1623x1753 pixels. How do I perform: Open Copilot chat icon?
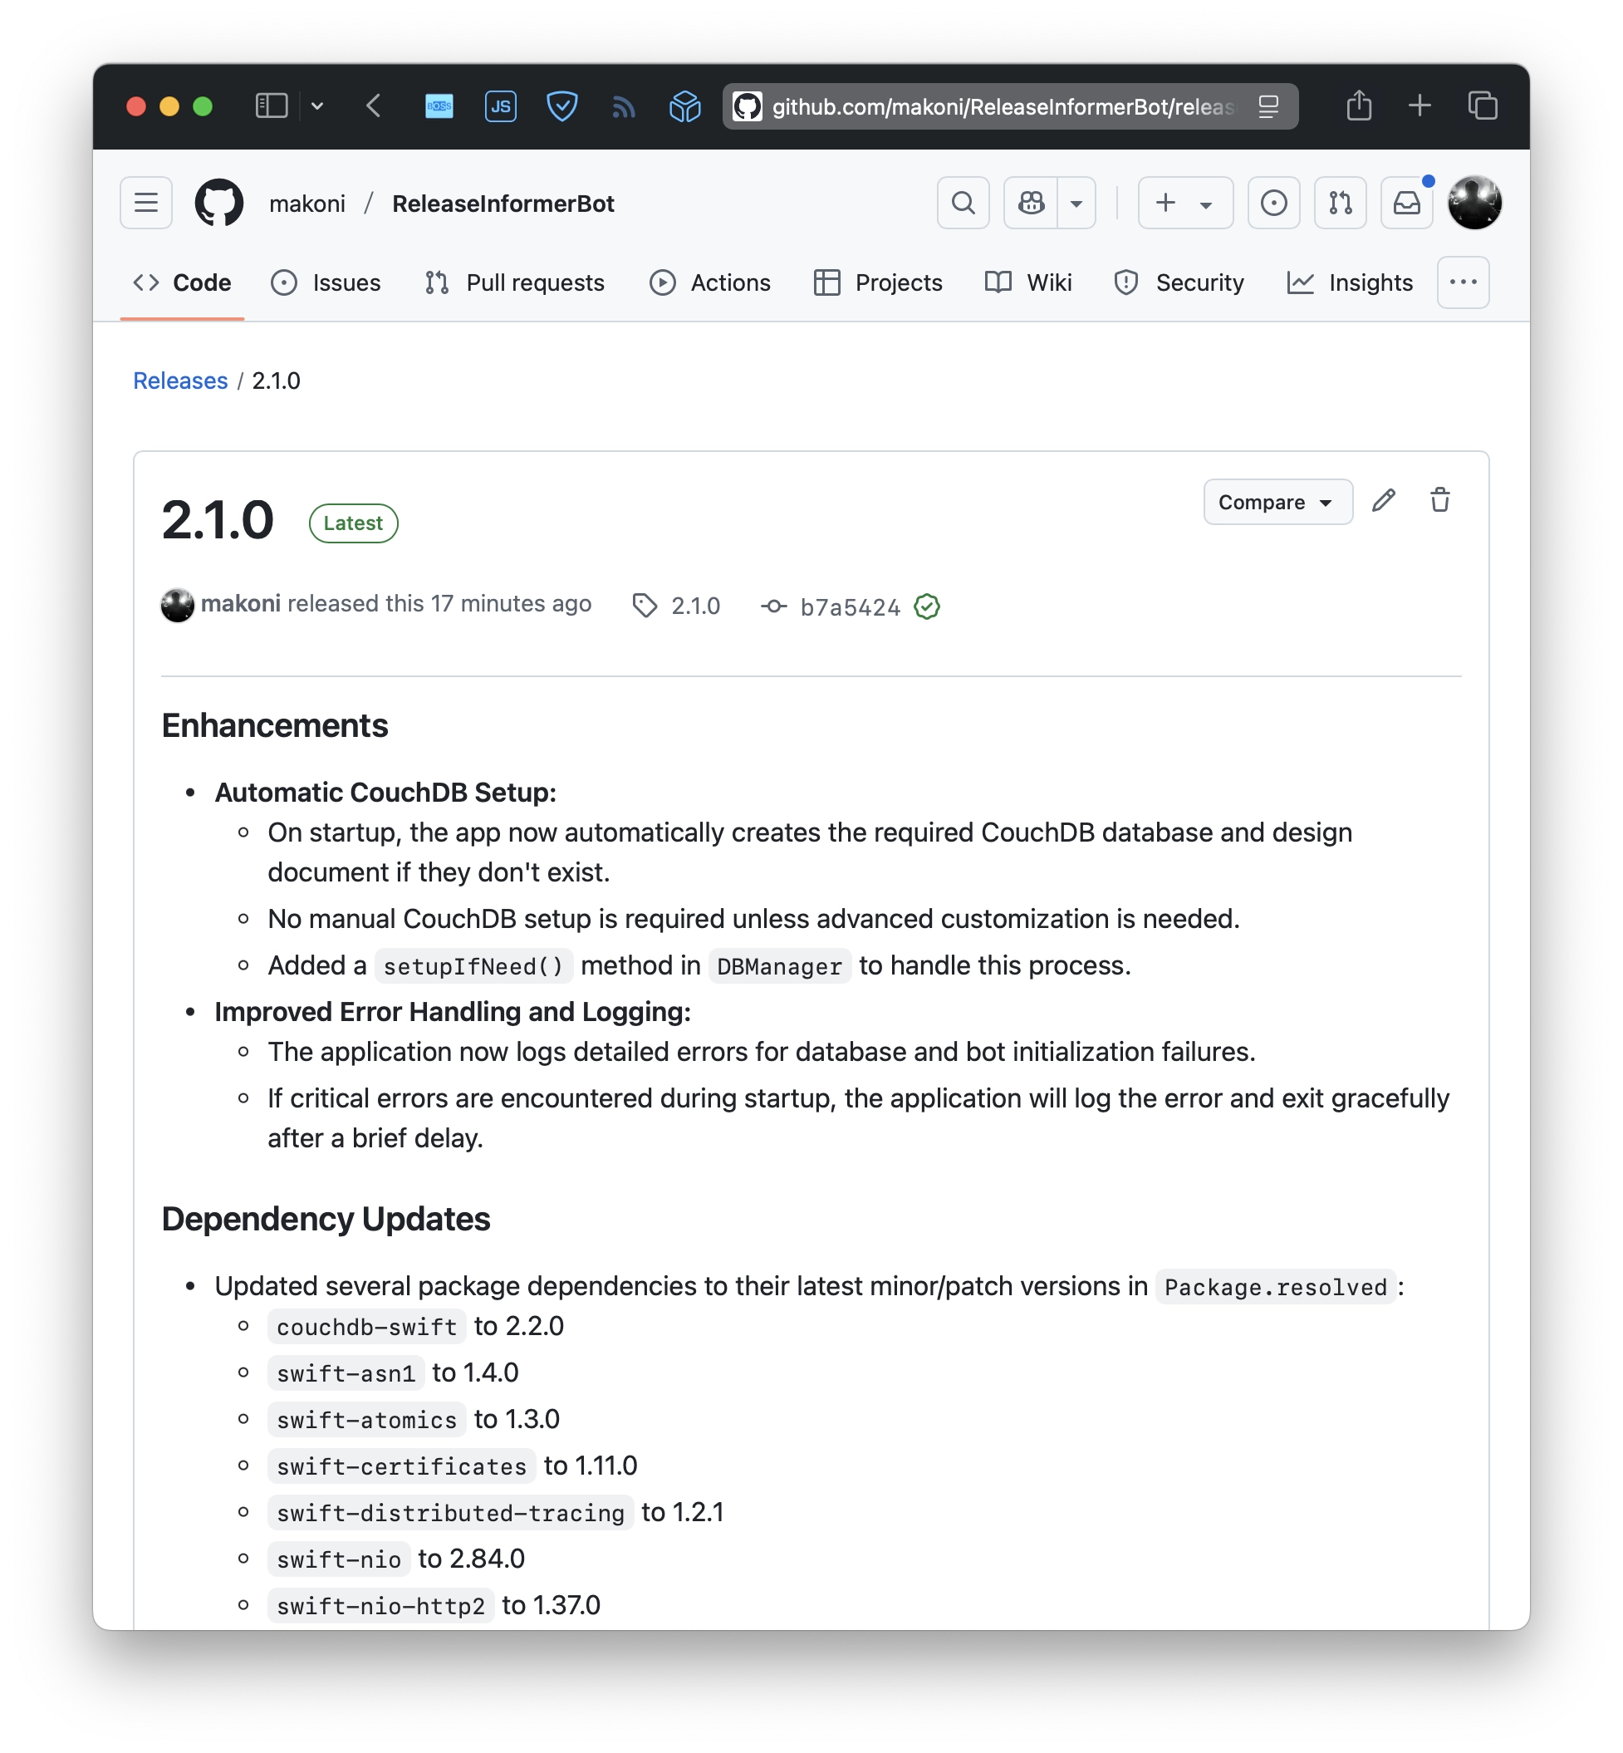tap(1031, 203)
